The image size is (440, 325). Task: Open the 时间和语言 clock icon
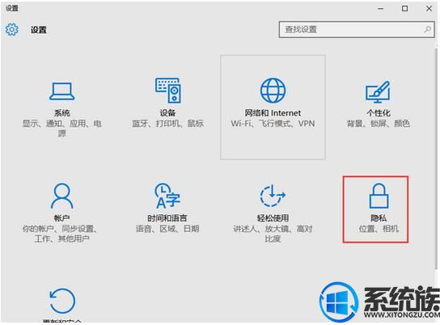[x=167, y=196]
